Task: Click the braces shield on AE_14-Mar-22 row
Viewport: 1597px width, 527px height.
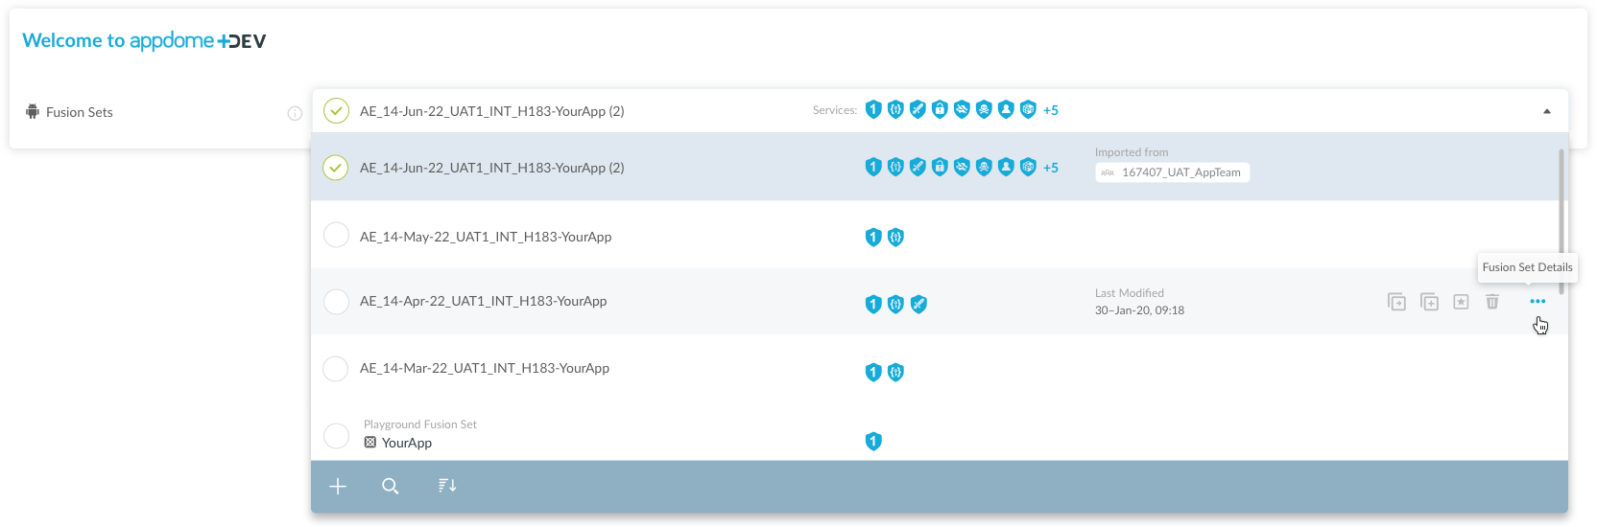Action: pos(895,372)
